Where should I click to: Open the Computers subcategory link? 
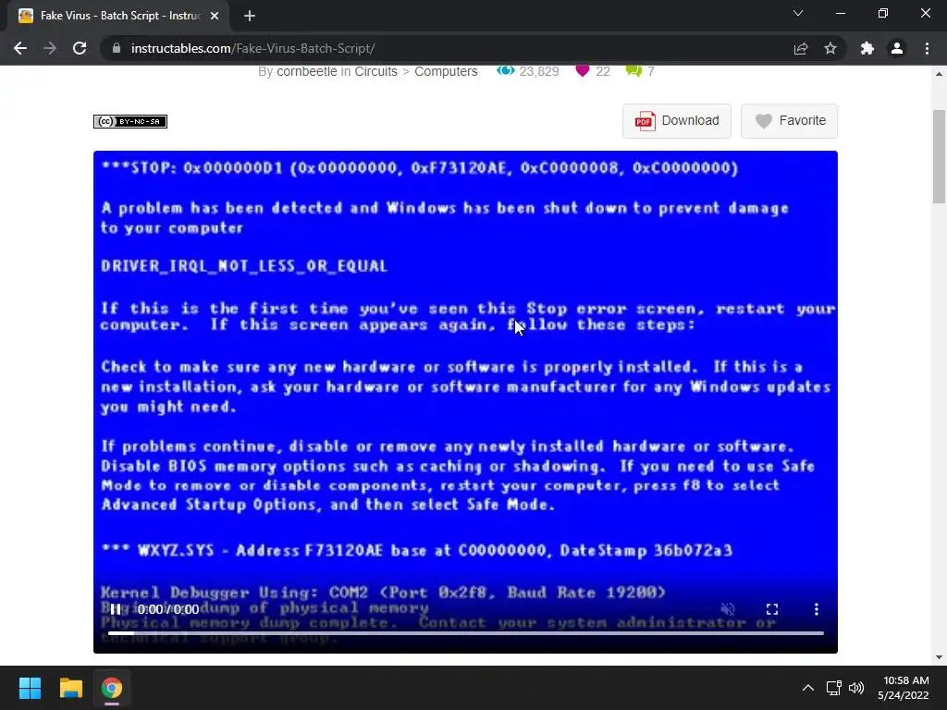[446, 71]
